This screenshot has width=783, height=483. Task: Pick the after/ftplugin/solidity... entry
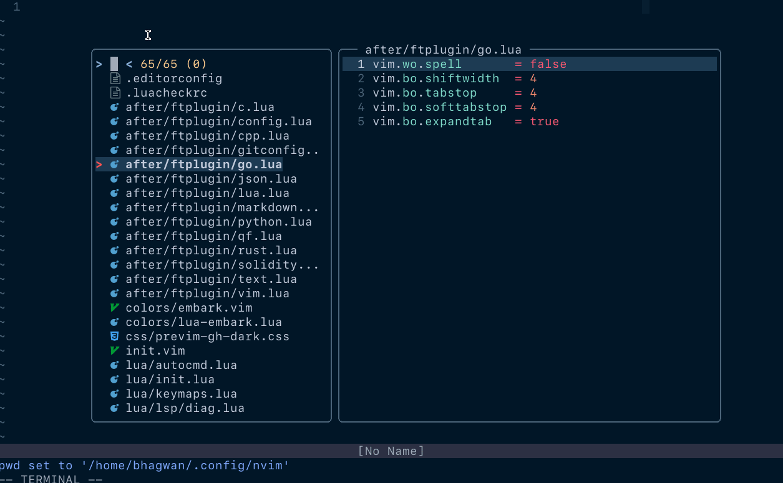coord(223,265)
